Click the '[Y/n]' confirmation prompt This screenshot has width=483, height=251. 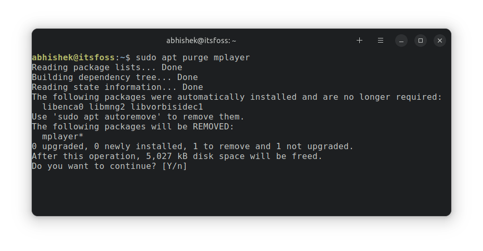tap(174, 166)
